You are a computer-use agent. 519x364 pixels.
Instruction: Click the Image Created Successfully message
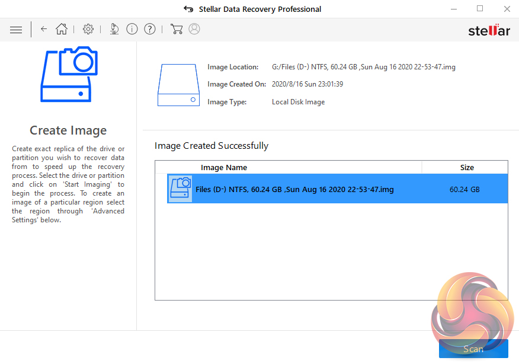[x=212, y=146]
